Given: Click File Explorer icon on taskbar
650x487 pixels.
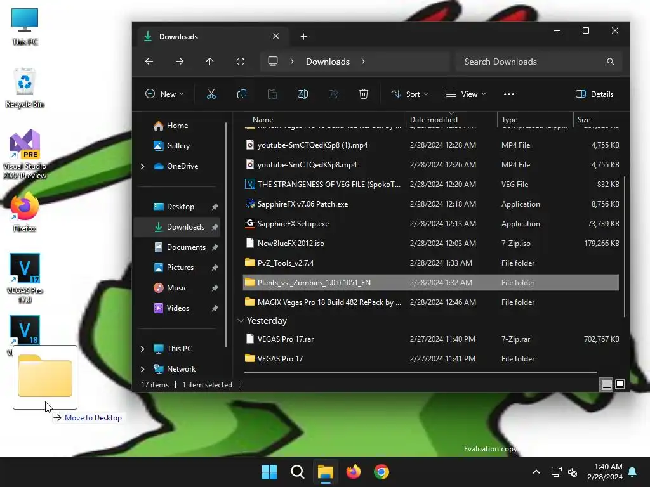Looking at the screenshot, I should point(326,472).
